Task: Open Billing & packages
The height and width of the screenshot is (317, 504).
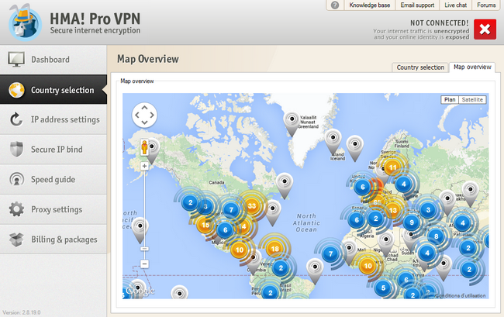Action: (x=53, y=239)
